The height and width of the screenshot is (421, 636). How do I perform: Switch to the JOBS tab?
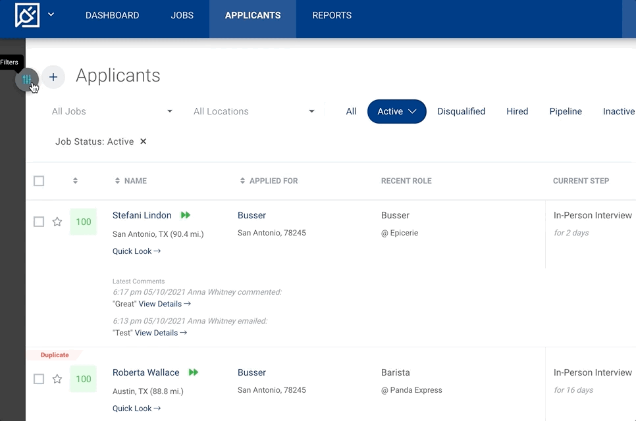182,14
